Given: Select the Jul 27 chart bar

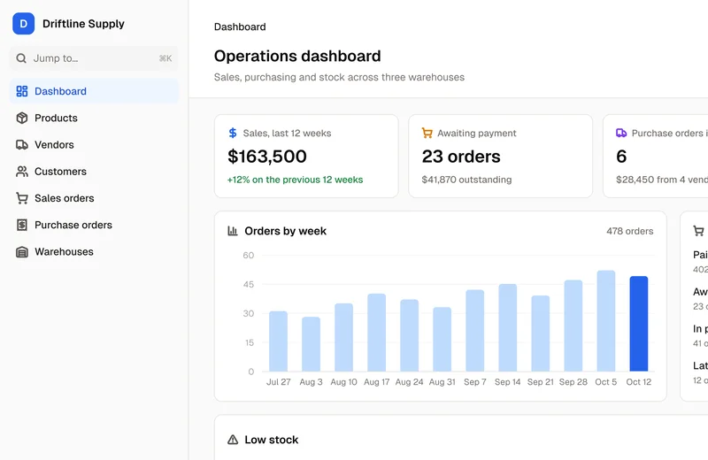Looking at the screenshot, I should click(x=278, y=341).
